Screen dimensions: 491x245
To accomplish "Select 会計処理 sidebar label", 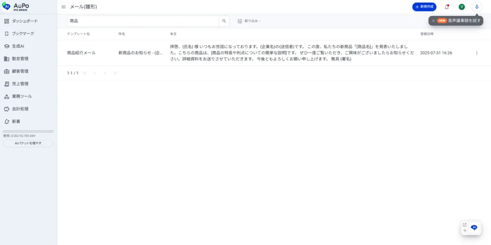I will (x=20, y=109).
